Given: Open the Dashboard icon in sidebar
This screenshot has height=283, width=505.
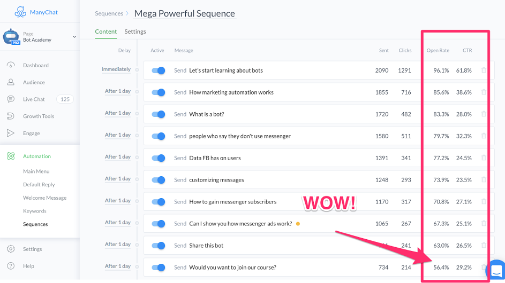Looking at the screenshot, I should [11, 65].
